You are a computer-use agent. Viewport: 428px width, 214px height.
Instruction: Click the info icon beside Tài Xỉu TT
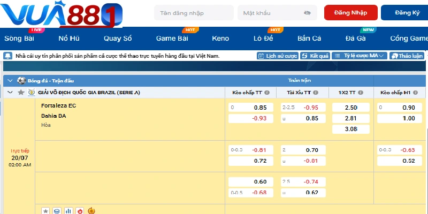click(x=317, y=93)
